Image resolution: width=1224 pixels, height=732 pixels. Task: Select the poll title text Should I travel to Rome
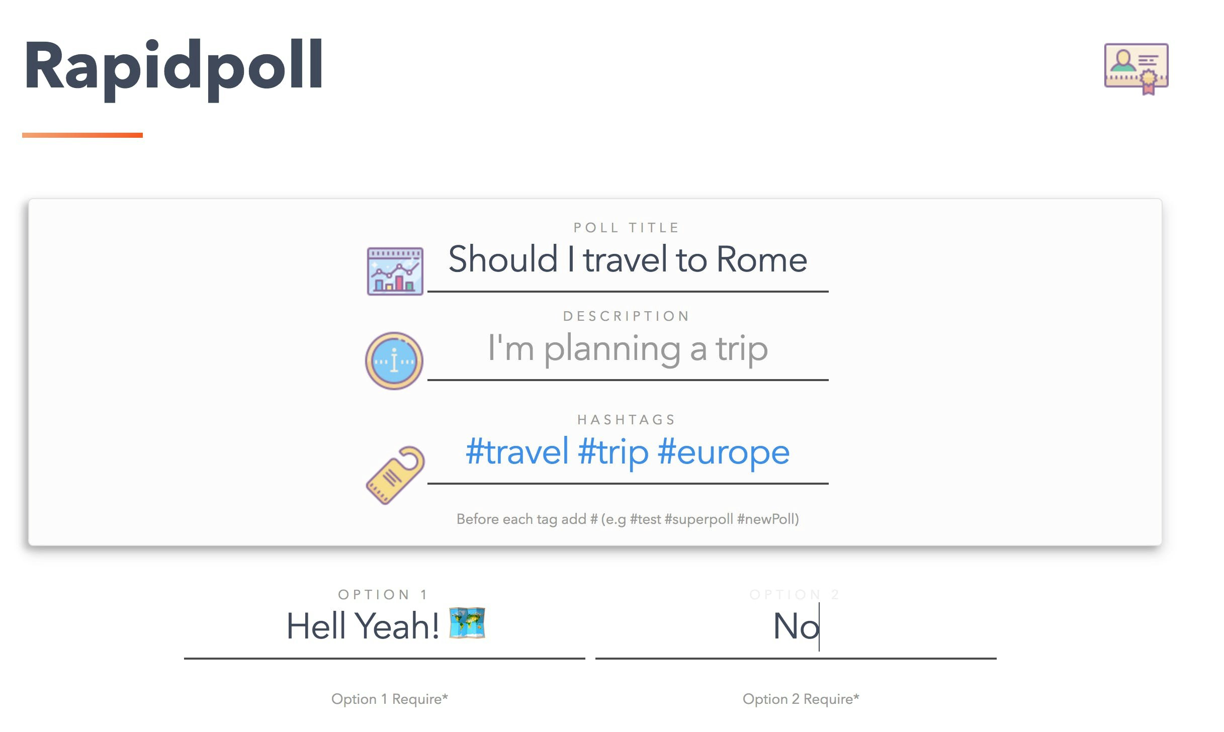click(628, 260)
